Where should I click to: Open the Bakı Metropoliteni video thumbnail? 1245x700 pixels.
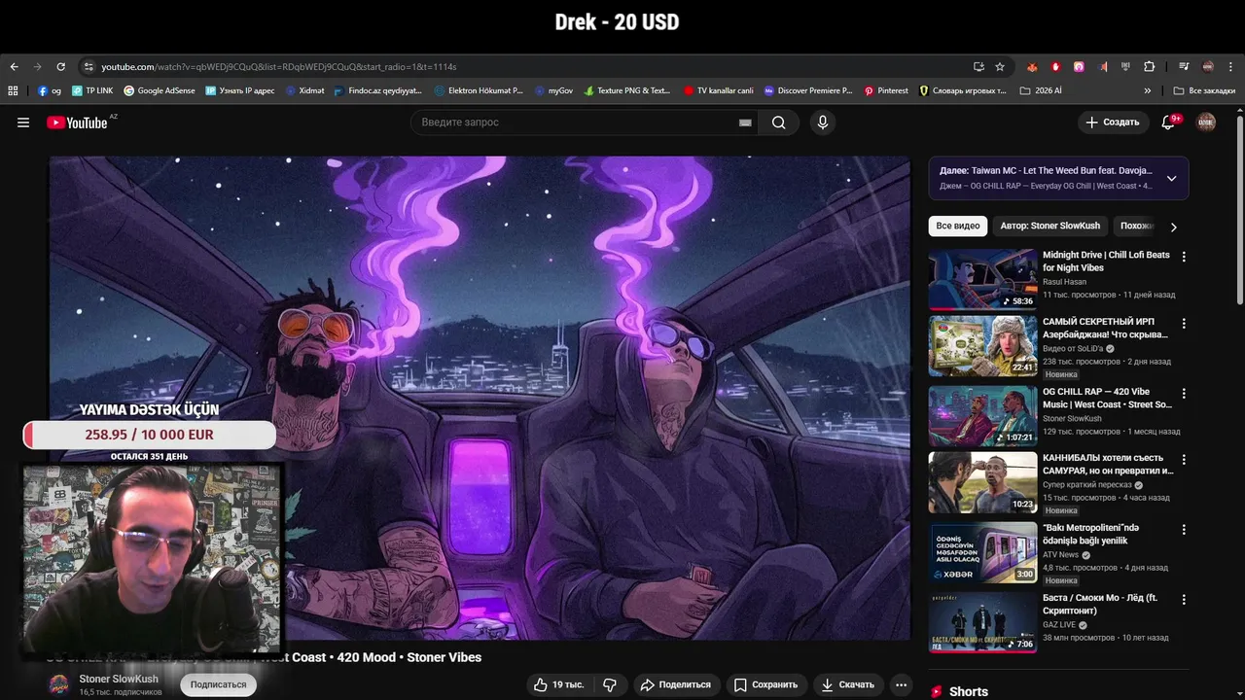pos(982,553)
